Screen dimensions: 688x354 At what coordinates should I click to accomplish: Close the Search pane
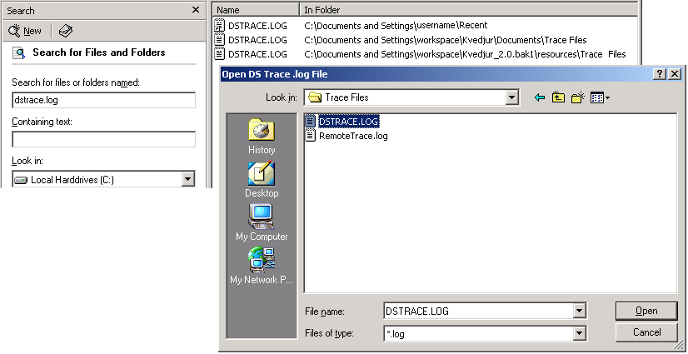[196, 10]
